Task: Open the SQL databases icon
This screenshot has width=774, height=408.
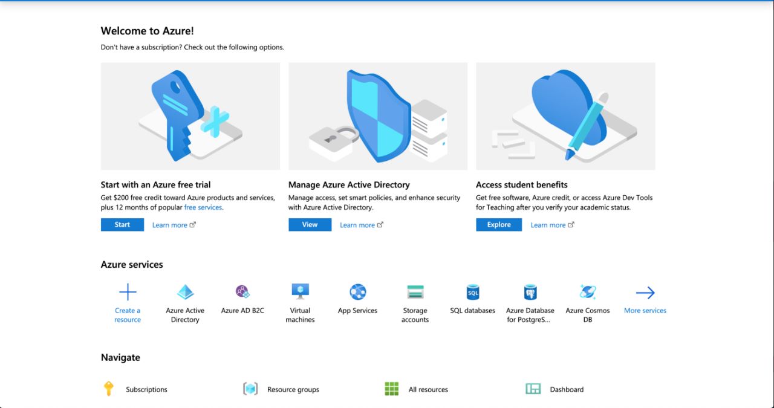Action: click(x=472, y=293)
